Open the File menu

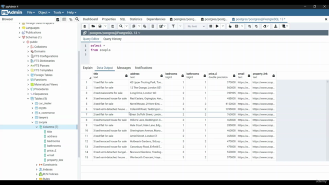point(31,12)
